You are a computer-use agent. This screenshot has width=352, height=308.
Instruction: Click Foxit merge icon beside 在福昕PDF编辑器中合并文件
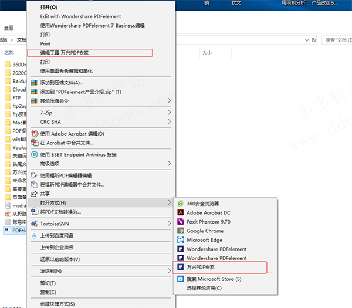pos(34,185)
